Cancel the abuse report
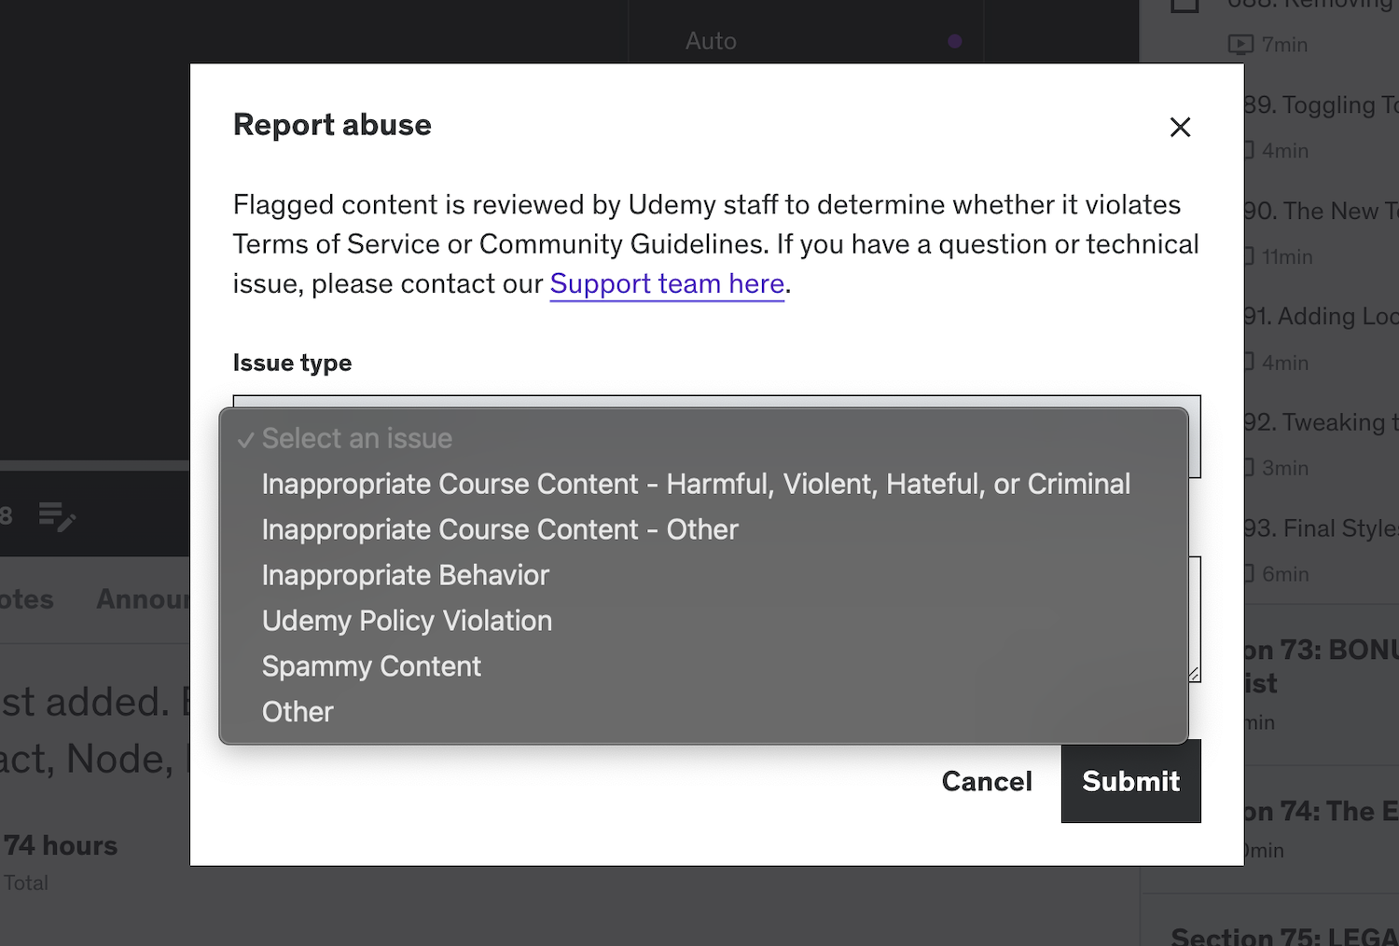Viewport: 1399px width, 946px height. point(987,781)
